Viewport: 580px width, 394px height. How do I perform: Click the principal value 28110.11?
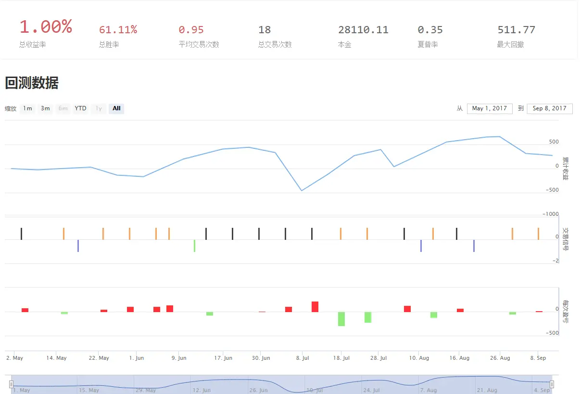tap(363, 30)
